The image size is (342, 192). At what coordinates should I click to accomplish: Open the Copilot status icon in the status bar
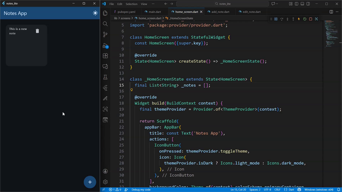coord(299,190)
